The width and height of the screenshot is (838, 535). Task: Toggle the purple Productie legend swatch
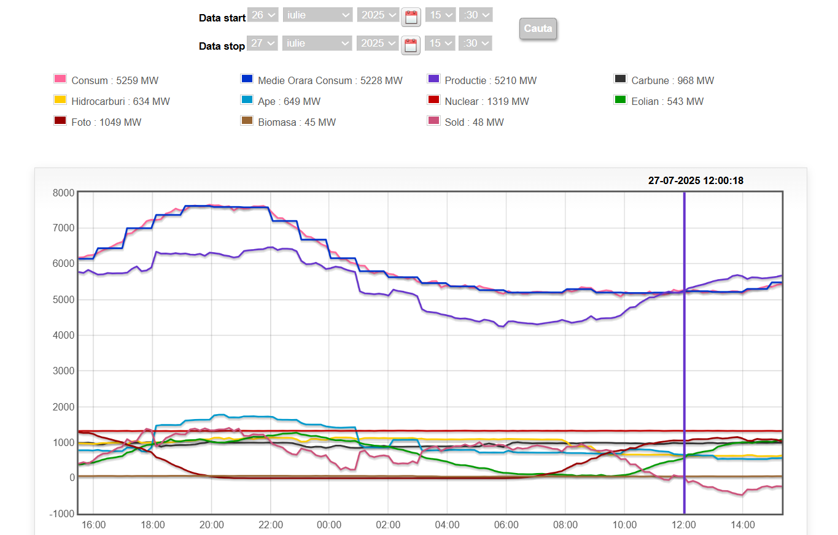pos(433,79)
